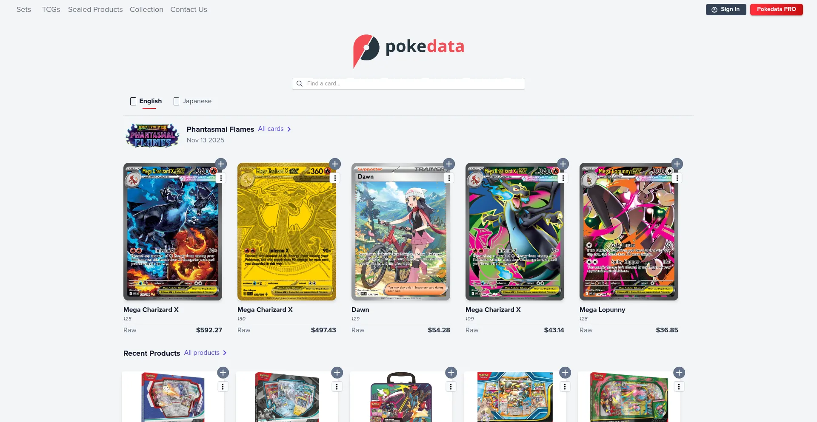
Task: Open three-dot menu on Mega Charizard X 109
Action: (563, 178)
